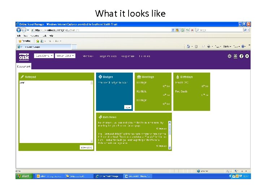Click the Home icon in command bar
Image resolution: width=260 pixels, height=195 pixels.
188,47
